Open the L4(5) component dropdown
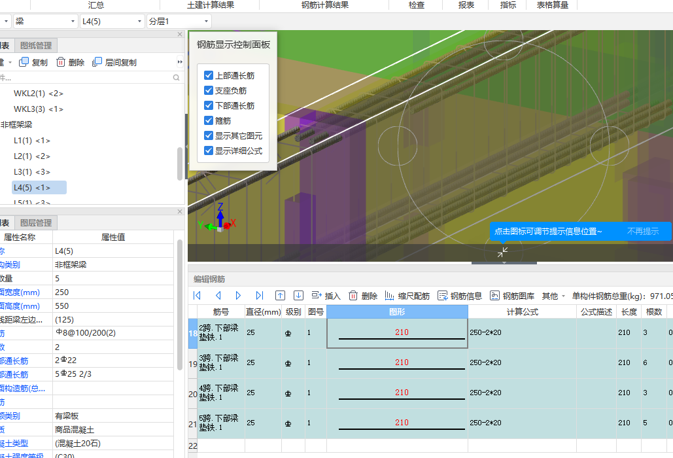Image resolution: width=673 pixels, height=458 pixels. pyautogui.click(x=112, y=21)
